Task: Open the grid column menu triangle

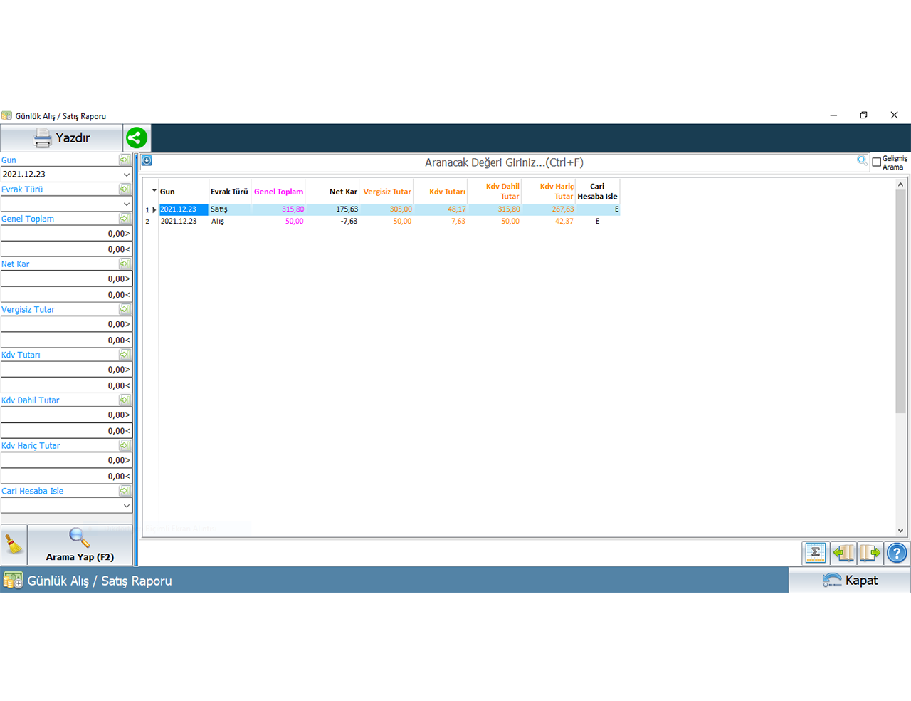Action: (154, 191)
